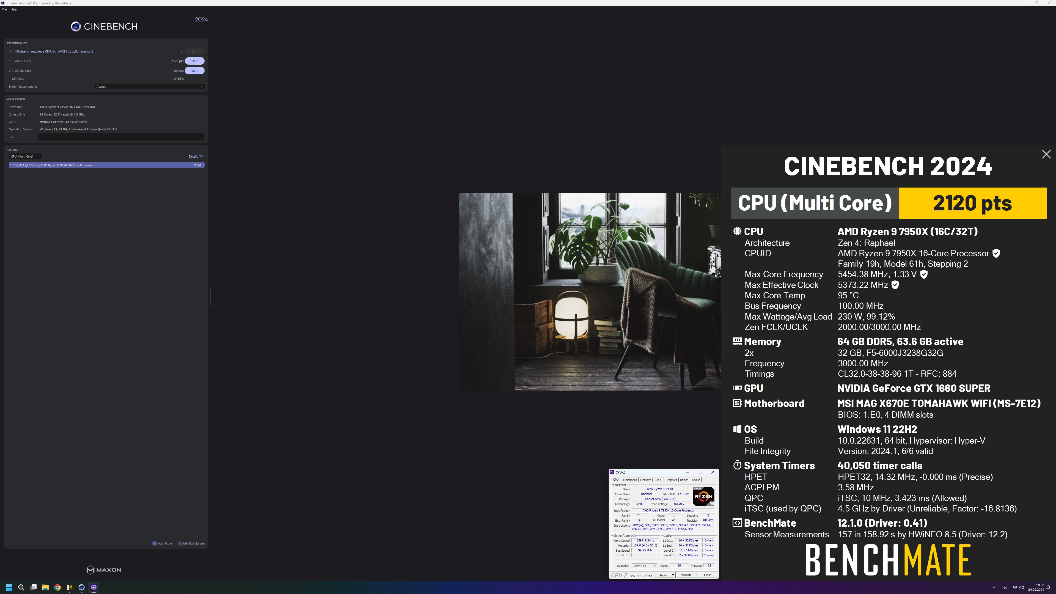
Task: Open taskbar Search
Action: (x=21, y=587)
